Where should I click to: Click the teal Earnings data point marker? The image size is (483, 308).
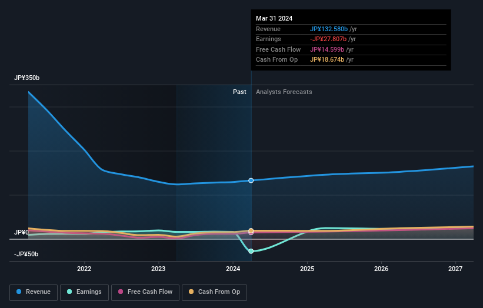click(x=251, y=251)
